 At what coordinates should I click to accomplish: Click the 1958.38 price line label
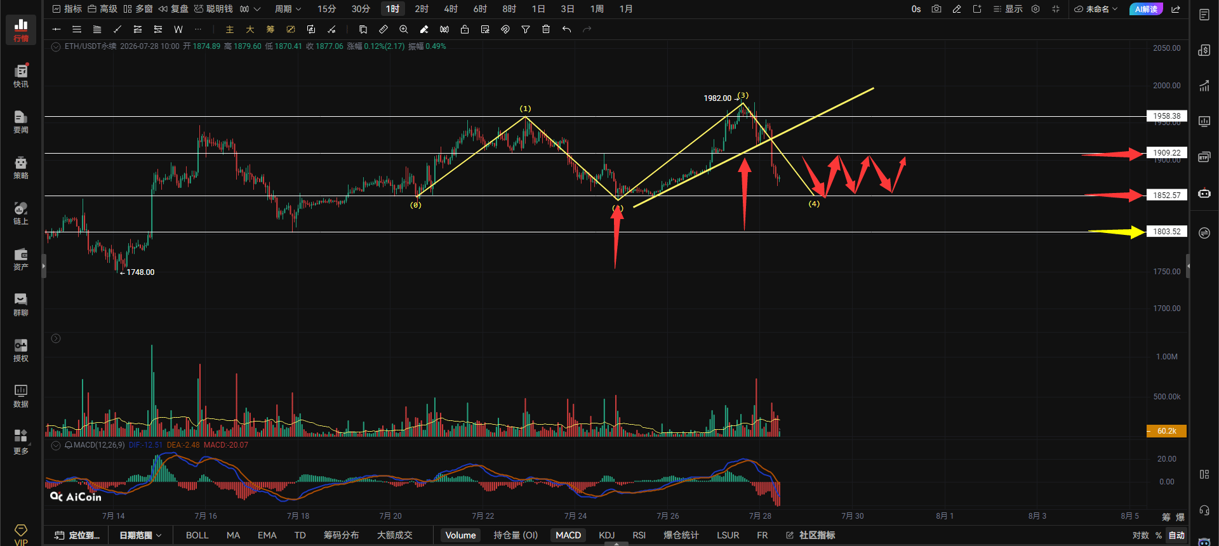(x=1167, y=116)
